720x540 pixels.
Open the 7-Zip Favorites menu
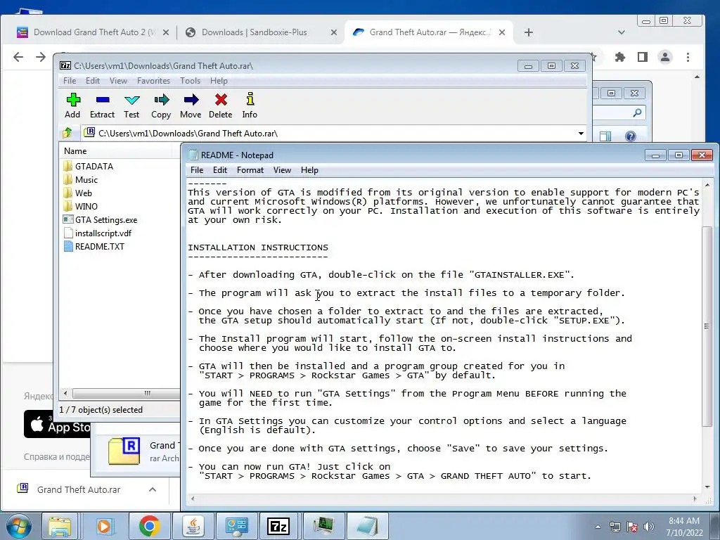(153, 80)
